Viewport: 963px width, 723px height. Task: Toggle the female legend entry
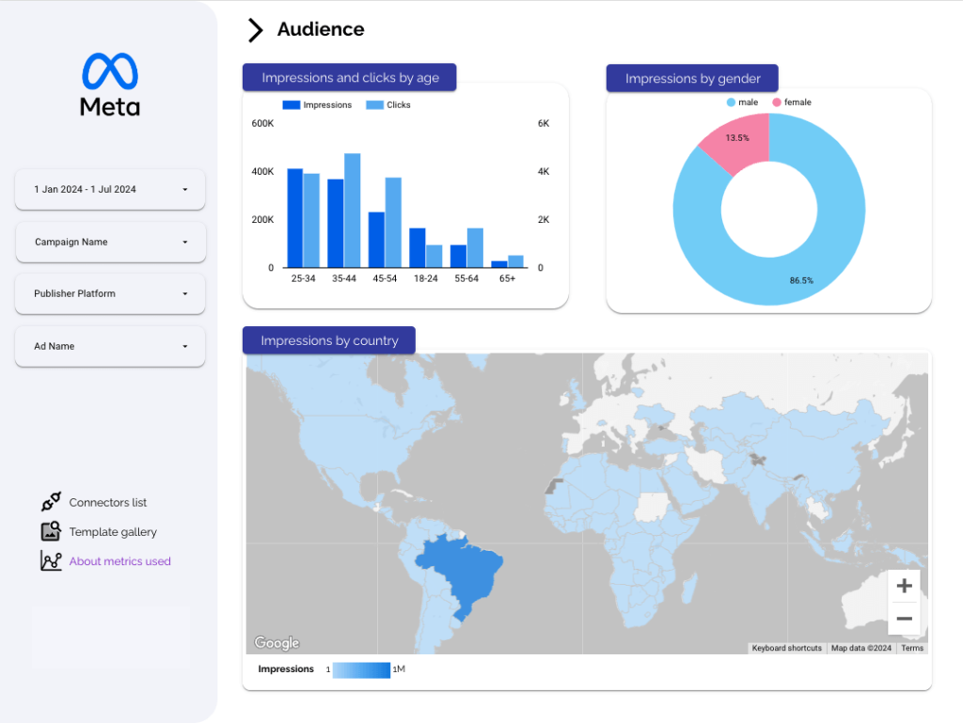(x=792, y=102)
